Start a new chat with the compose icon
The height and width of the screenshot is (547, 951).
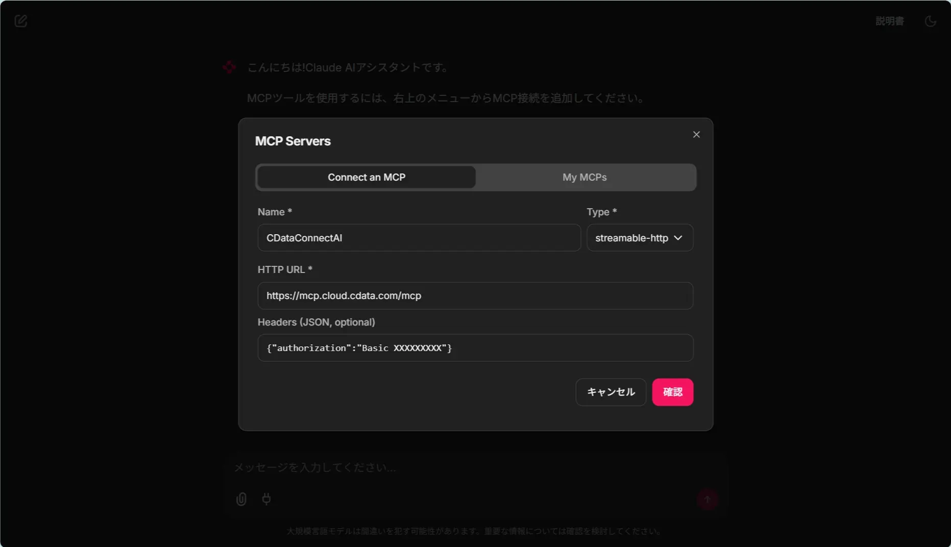pos(21,21)
